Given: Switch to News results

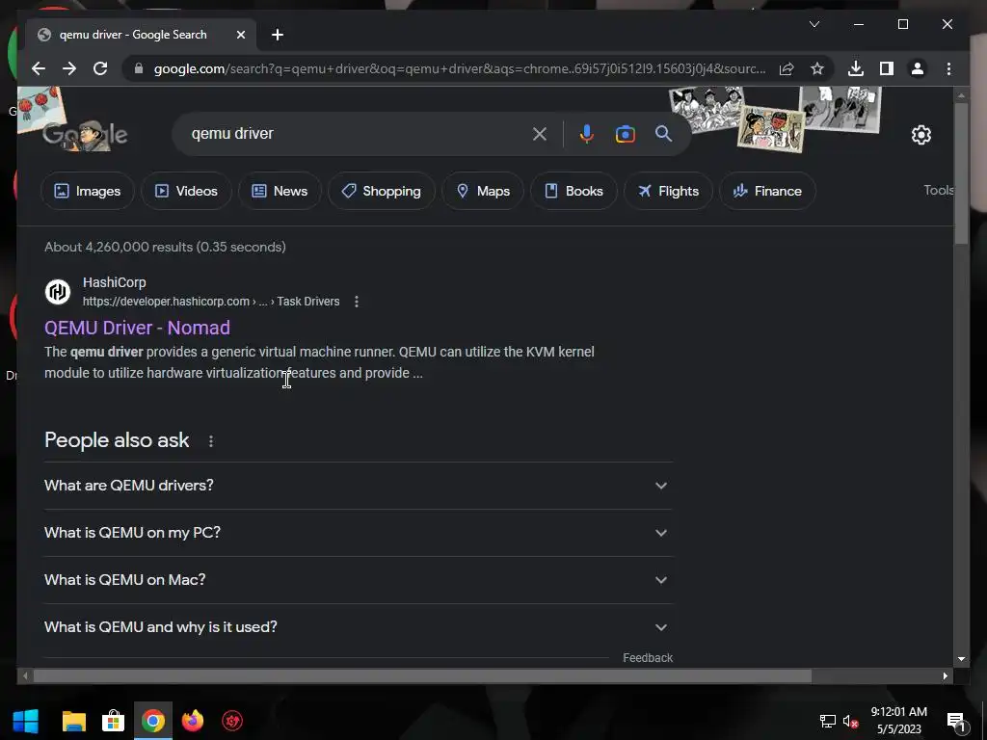Looking at the screenshot, I should (x=280, y=191).
